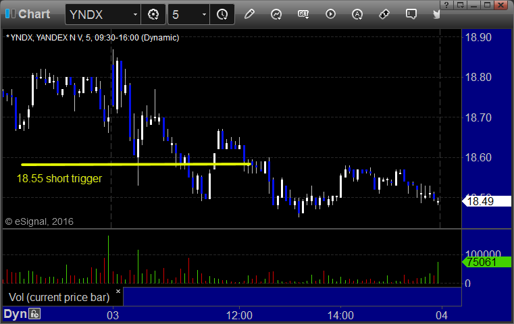Click the 75061 volume value marker
This screenshot has width=514, height=324.
pos(487,262)
